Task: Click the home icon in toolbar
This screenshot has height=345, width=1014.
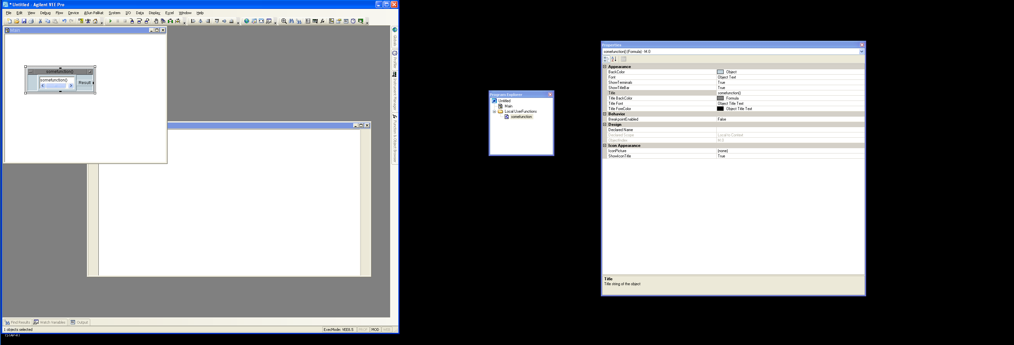Action: click(x=95, y=21)
